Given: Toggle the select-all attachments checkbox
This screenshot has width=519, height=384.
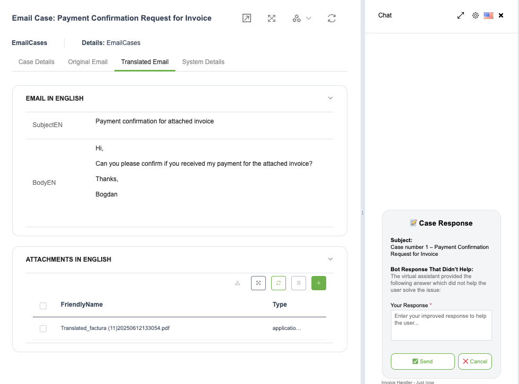Looking at the screenshot, I should (43, 306).
